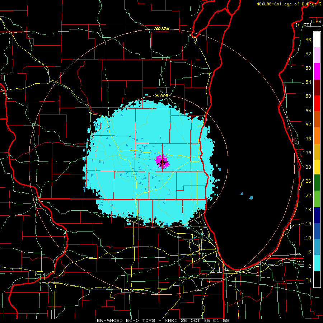Click the ENHANCED ECHO TOPS caption
The image size is (323, 323).
pos(163,320)
